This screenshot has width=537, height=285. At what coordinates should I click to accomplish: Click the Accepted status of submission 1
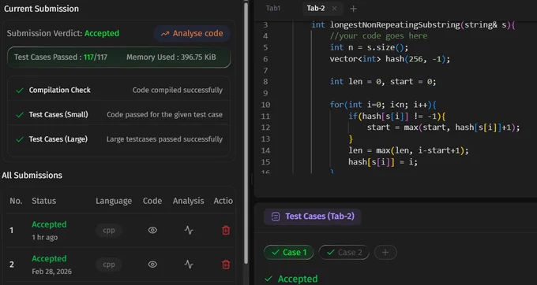(x=49, y=224)
